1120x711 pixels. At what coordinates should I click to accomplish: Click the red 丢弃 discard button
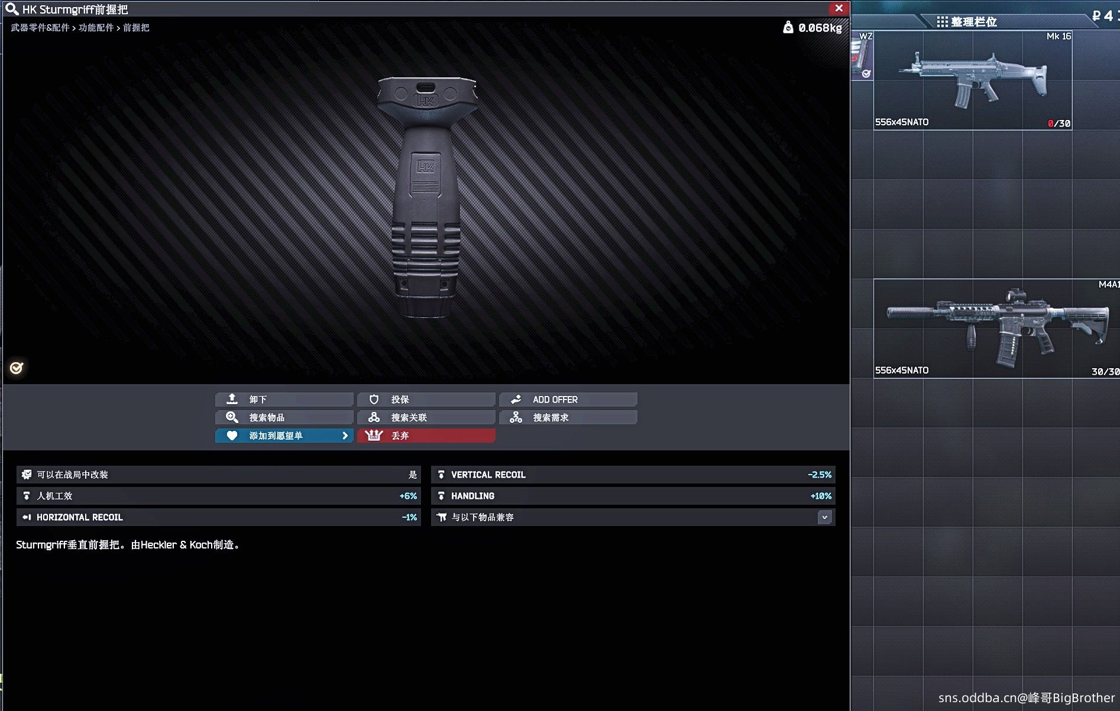(x=426, y=436)
